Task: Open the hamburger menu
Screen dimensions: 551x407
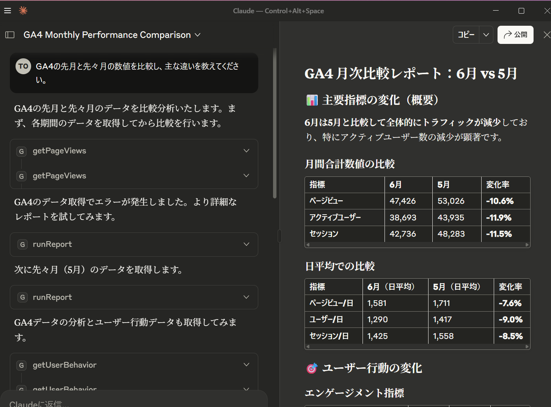Action: (x=8, y=11)
